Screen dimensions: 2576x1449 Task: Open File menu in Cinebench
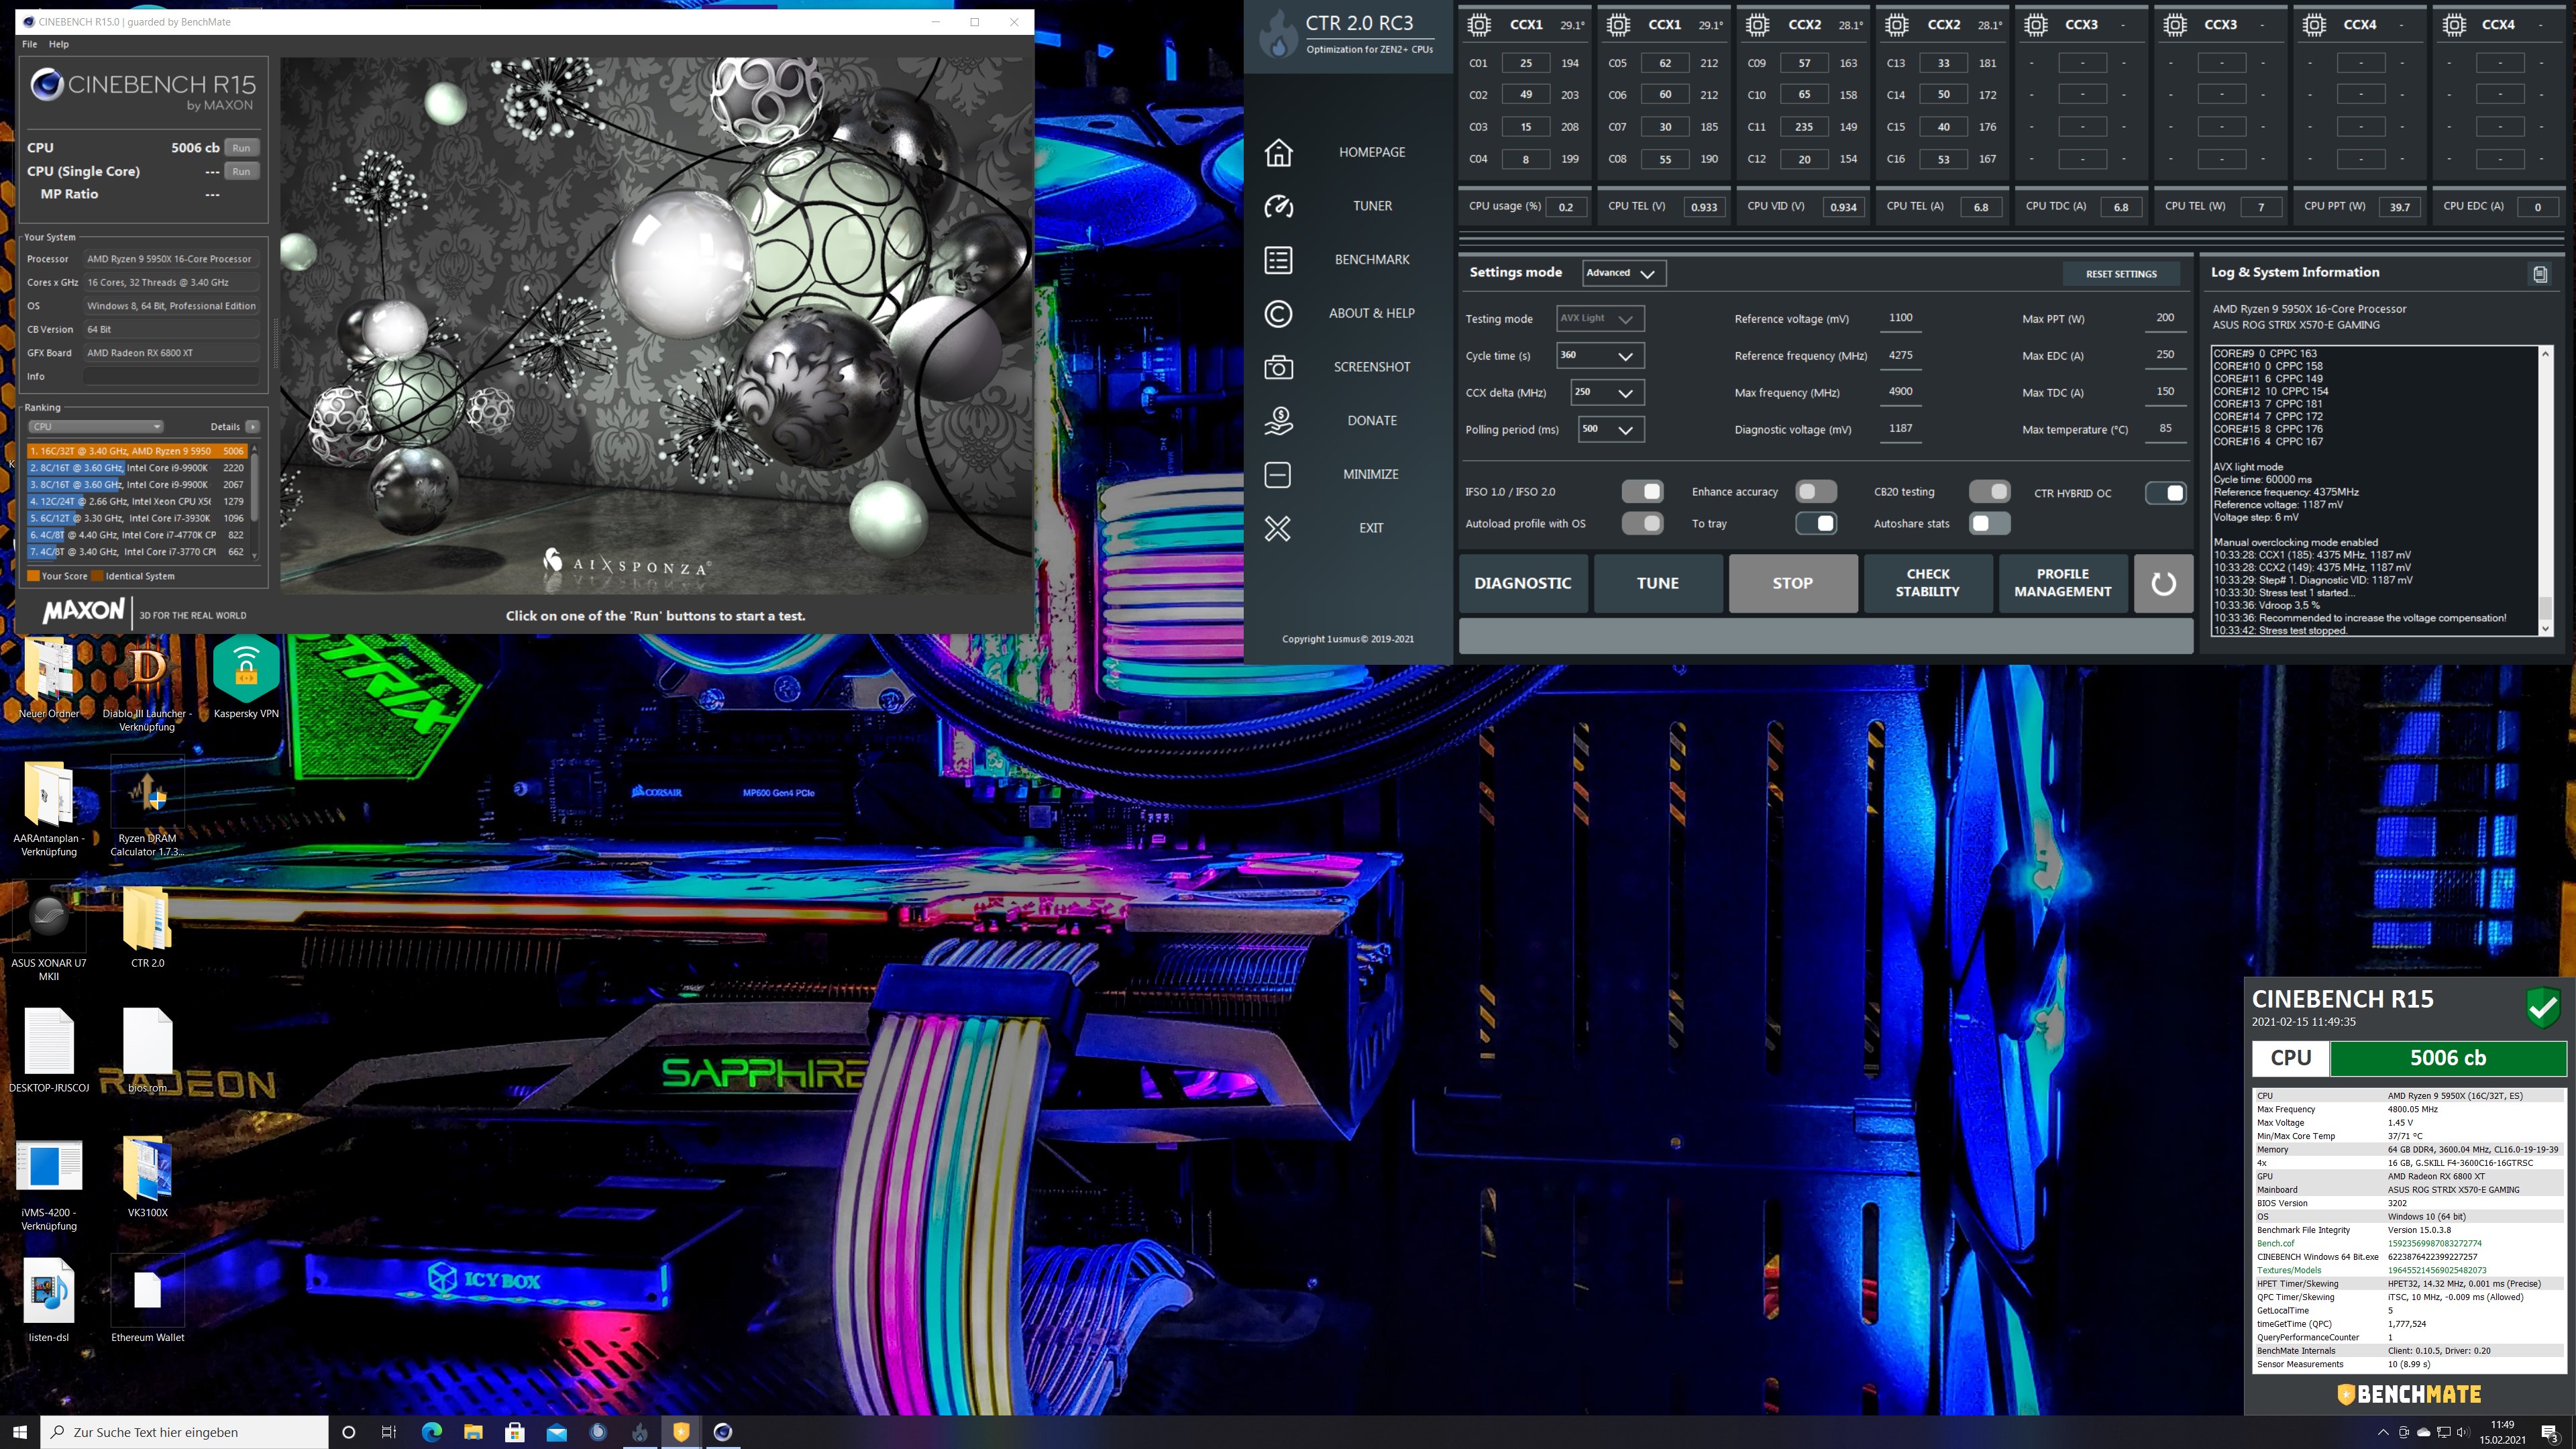click(30, 44)
